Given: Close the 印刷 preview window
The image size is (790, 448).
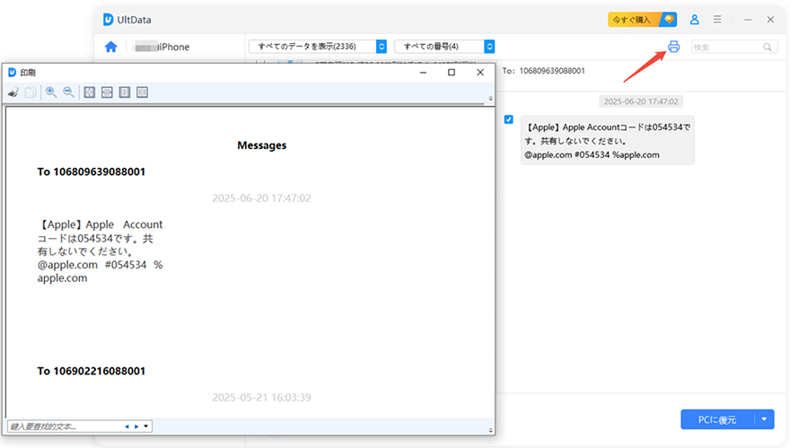Looking at the screenshot, I should [x=480, y=73].
